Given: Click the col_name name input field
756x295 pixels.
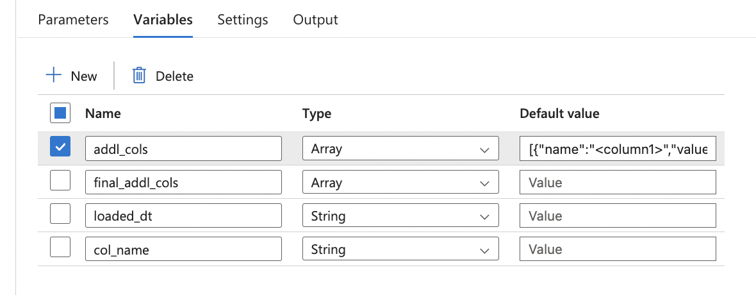Looking at the screenshot, I should click(183, 249).
